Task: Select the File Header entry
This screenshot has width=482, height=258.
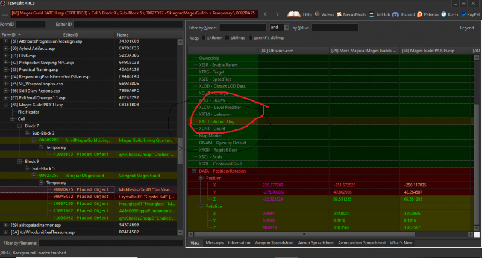Action: (28, 112)
